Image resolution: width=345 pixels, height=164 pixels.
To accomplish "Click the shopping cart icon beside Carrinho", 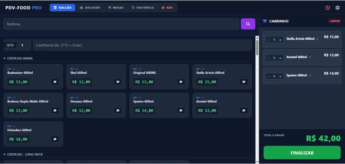I will (x=265, y=21).
